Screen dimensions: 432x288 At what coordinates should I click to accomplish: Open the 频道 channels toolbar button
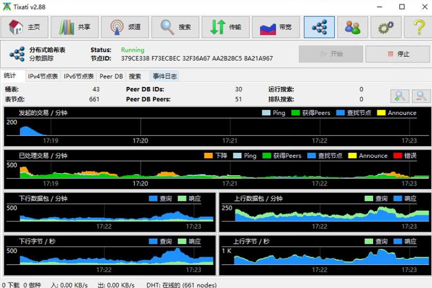(125, 27)
